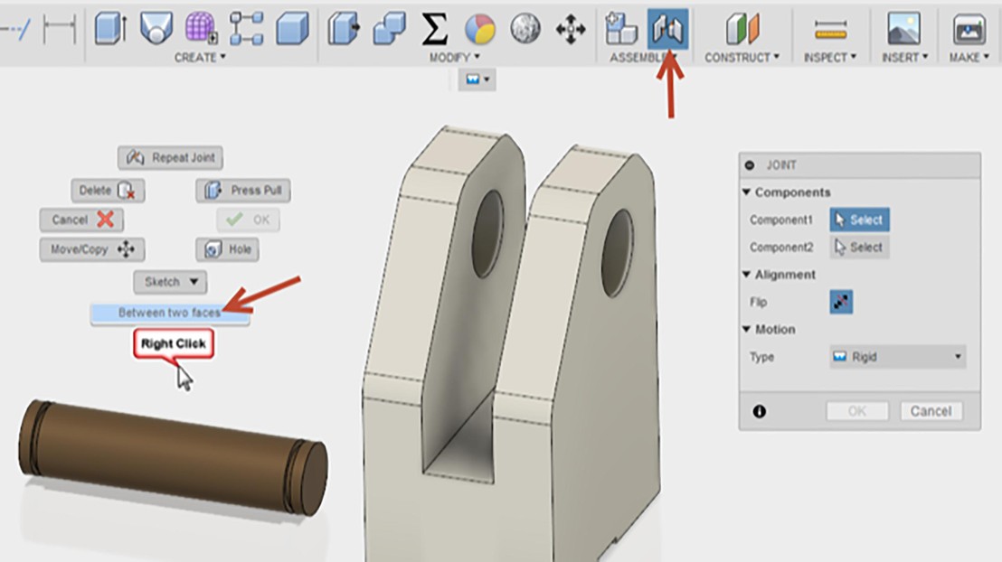This screenshot has height=562, width=1002.
Task: Activate the Component1 Select button
Action: (x=858, y=220)
